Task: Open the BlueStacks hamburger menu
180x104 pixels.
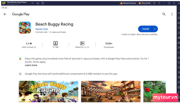Action: tap(159, 3)
